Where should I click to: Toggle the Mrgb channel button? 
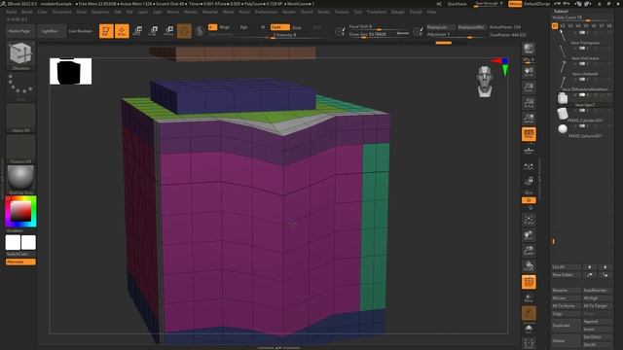(225, 27)
